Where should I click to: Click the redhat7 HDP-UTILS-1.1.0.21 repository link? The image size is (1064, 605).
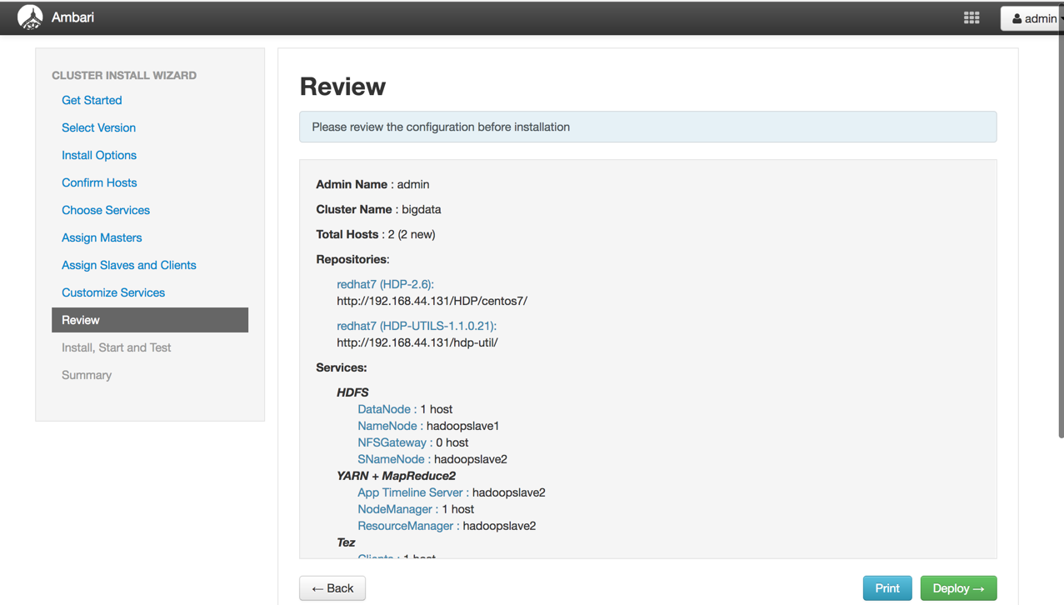(417, 326)
